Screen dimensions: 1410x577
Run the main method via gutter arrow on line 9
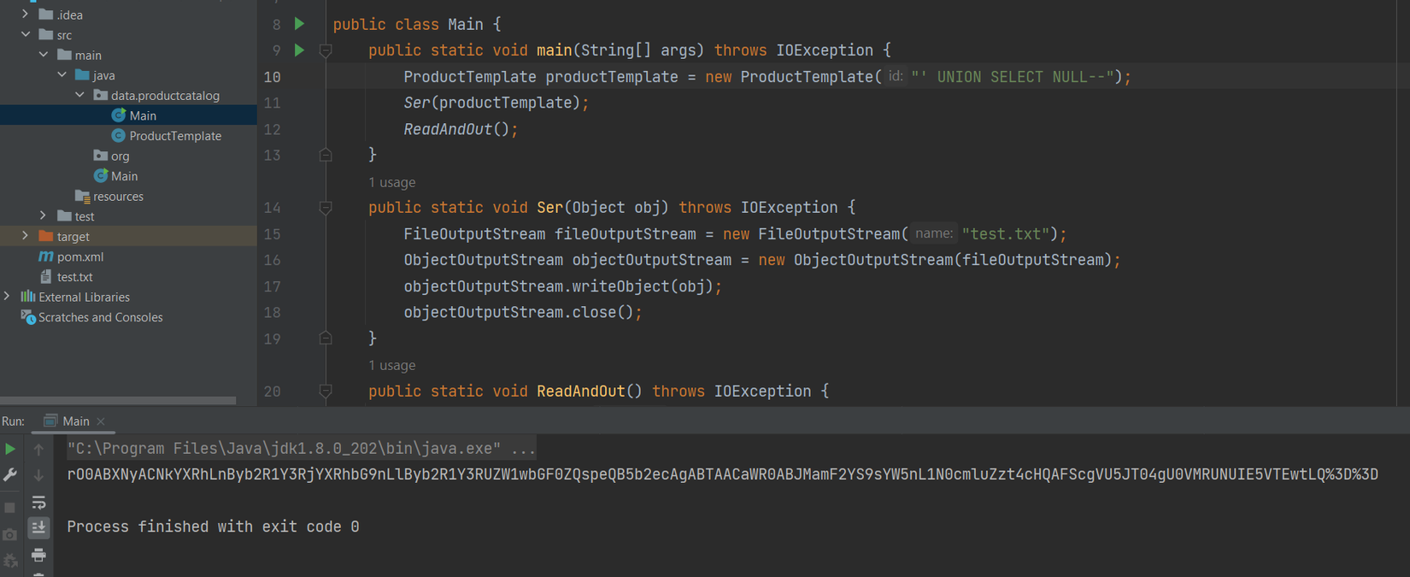click(299, 50)
